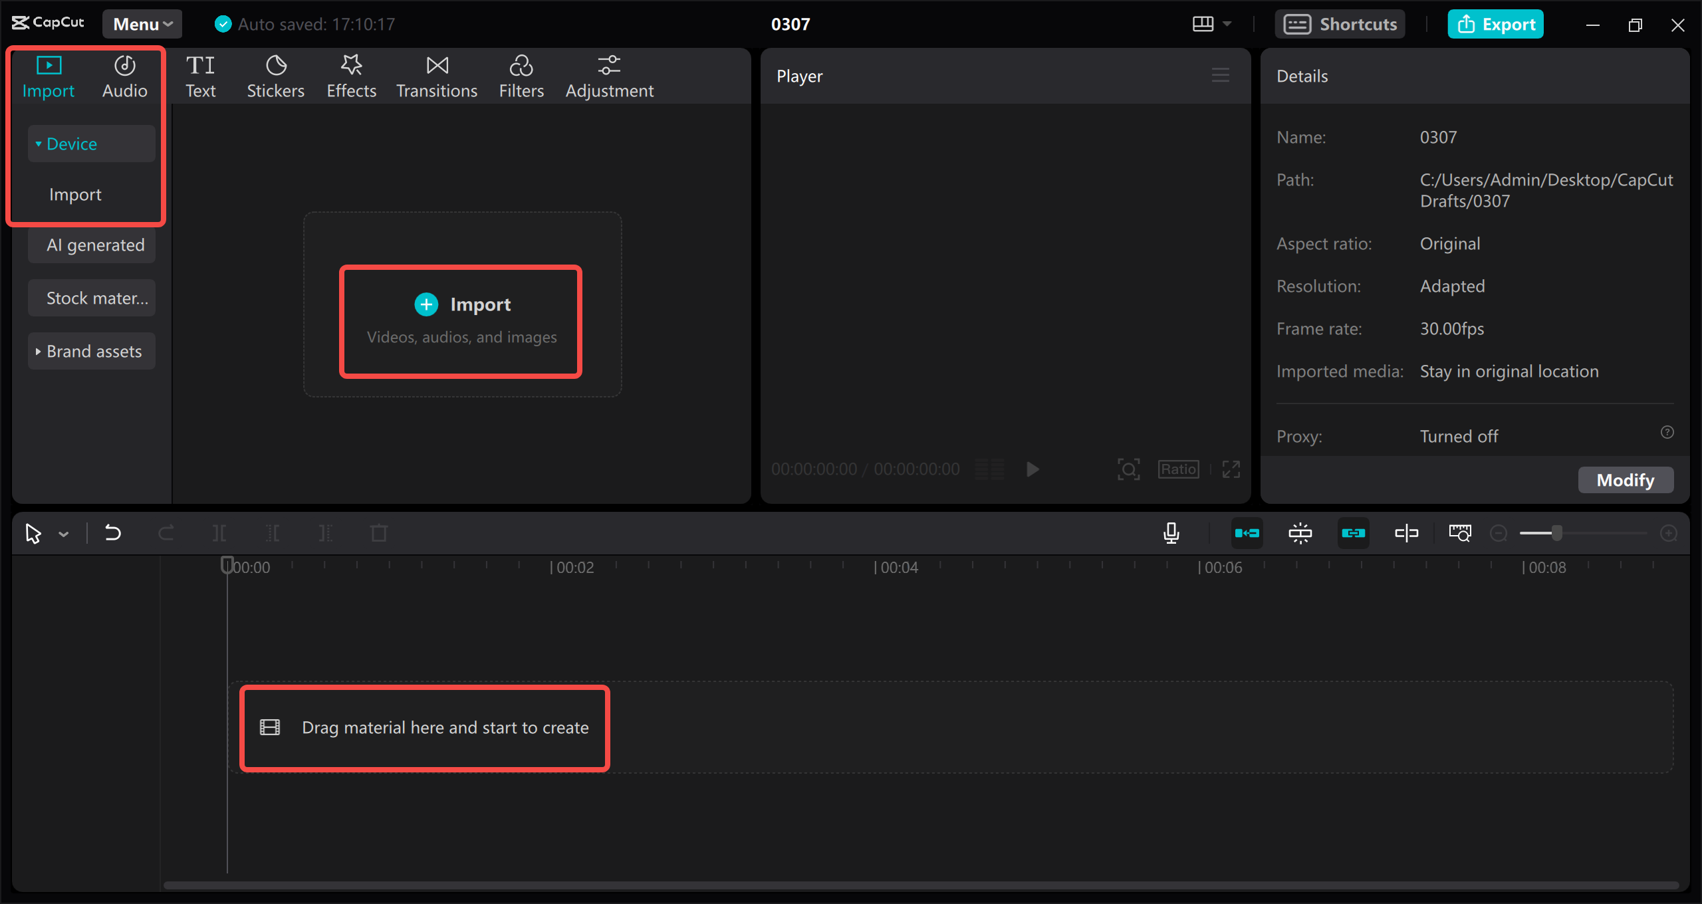Open the Filters panel
The image size is (1702, 904).
point(521,75)
